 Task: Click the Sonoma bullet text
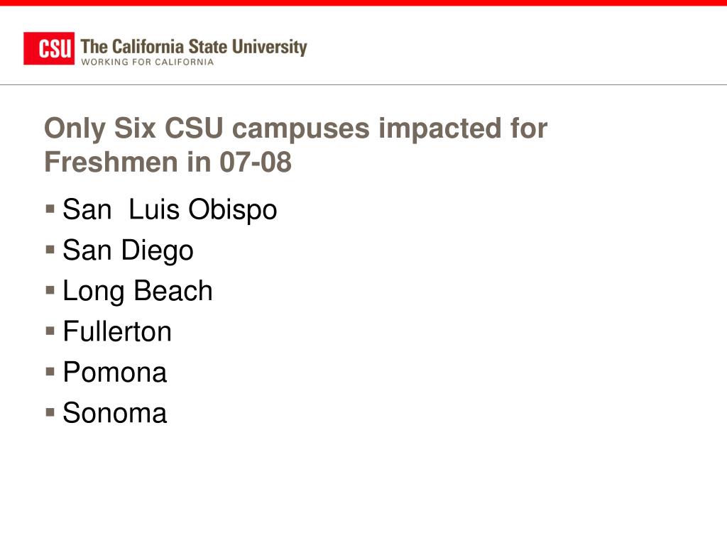114,413
